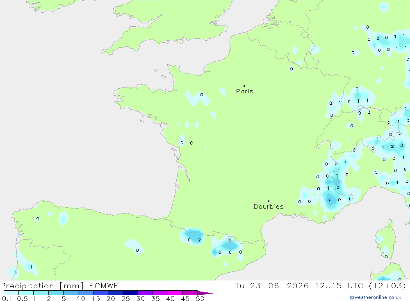The image size is (410, 301).
Task: Select the 40 mm magenta legend swatch
Action: [x=175, y=293]
